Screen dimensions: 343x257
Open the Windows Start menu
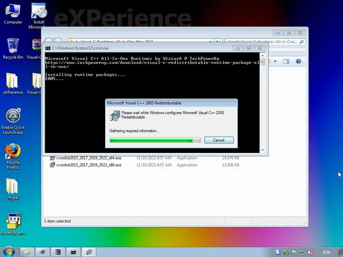click(8, 252)
